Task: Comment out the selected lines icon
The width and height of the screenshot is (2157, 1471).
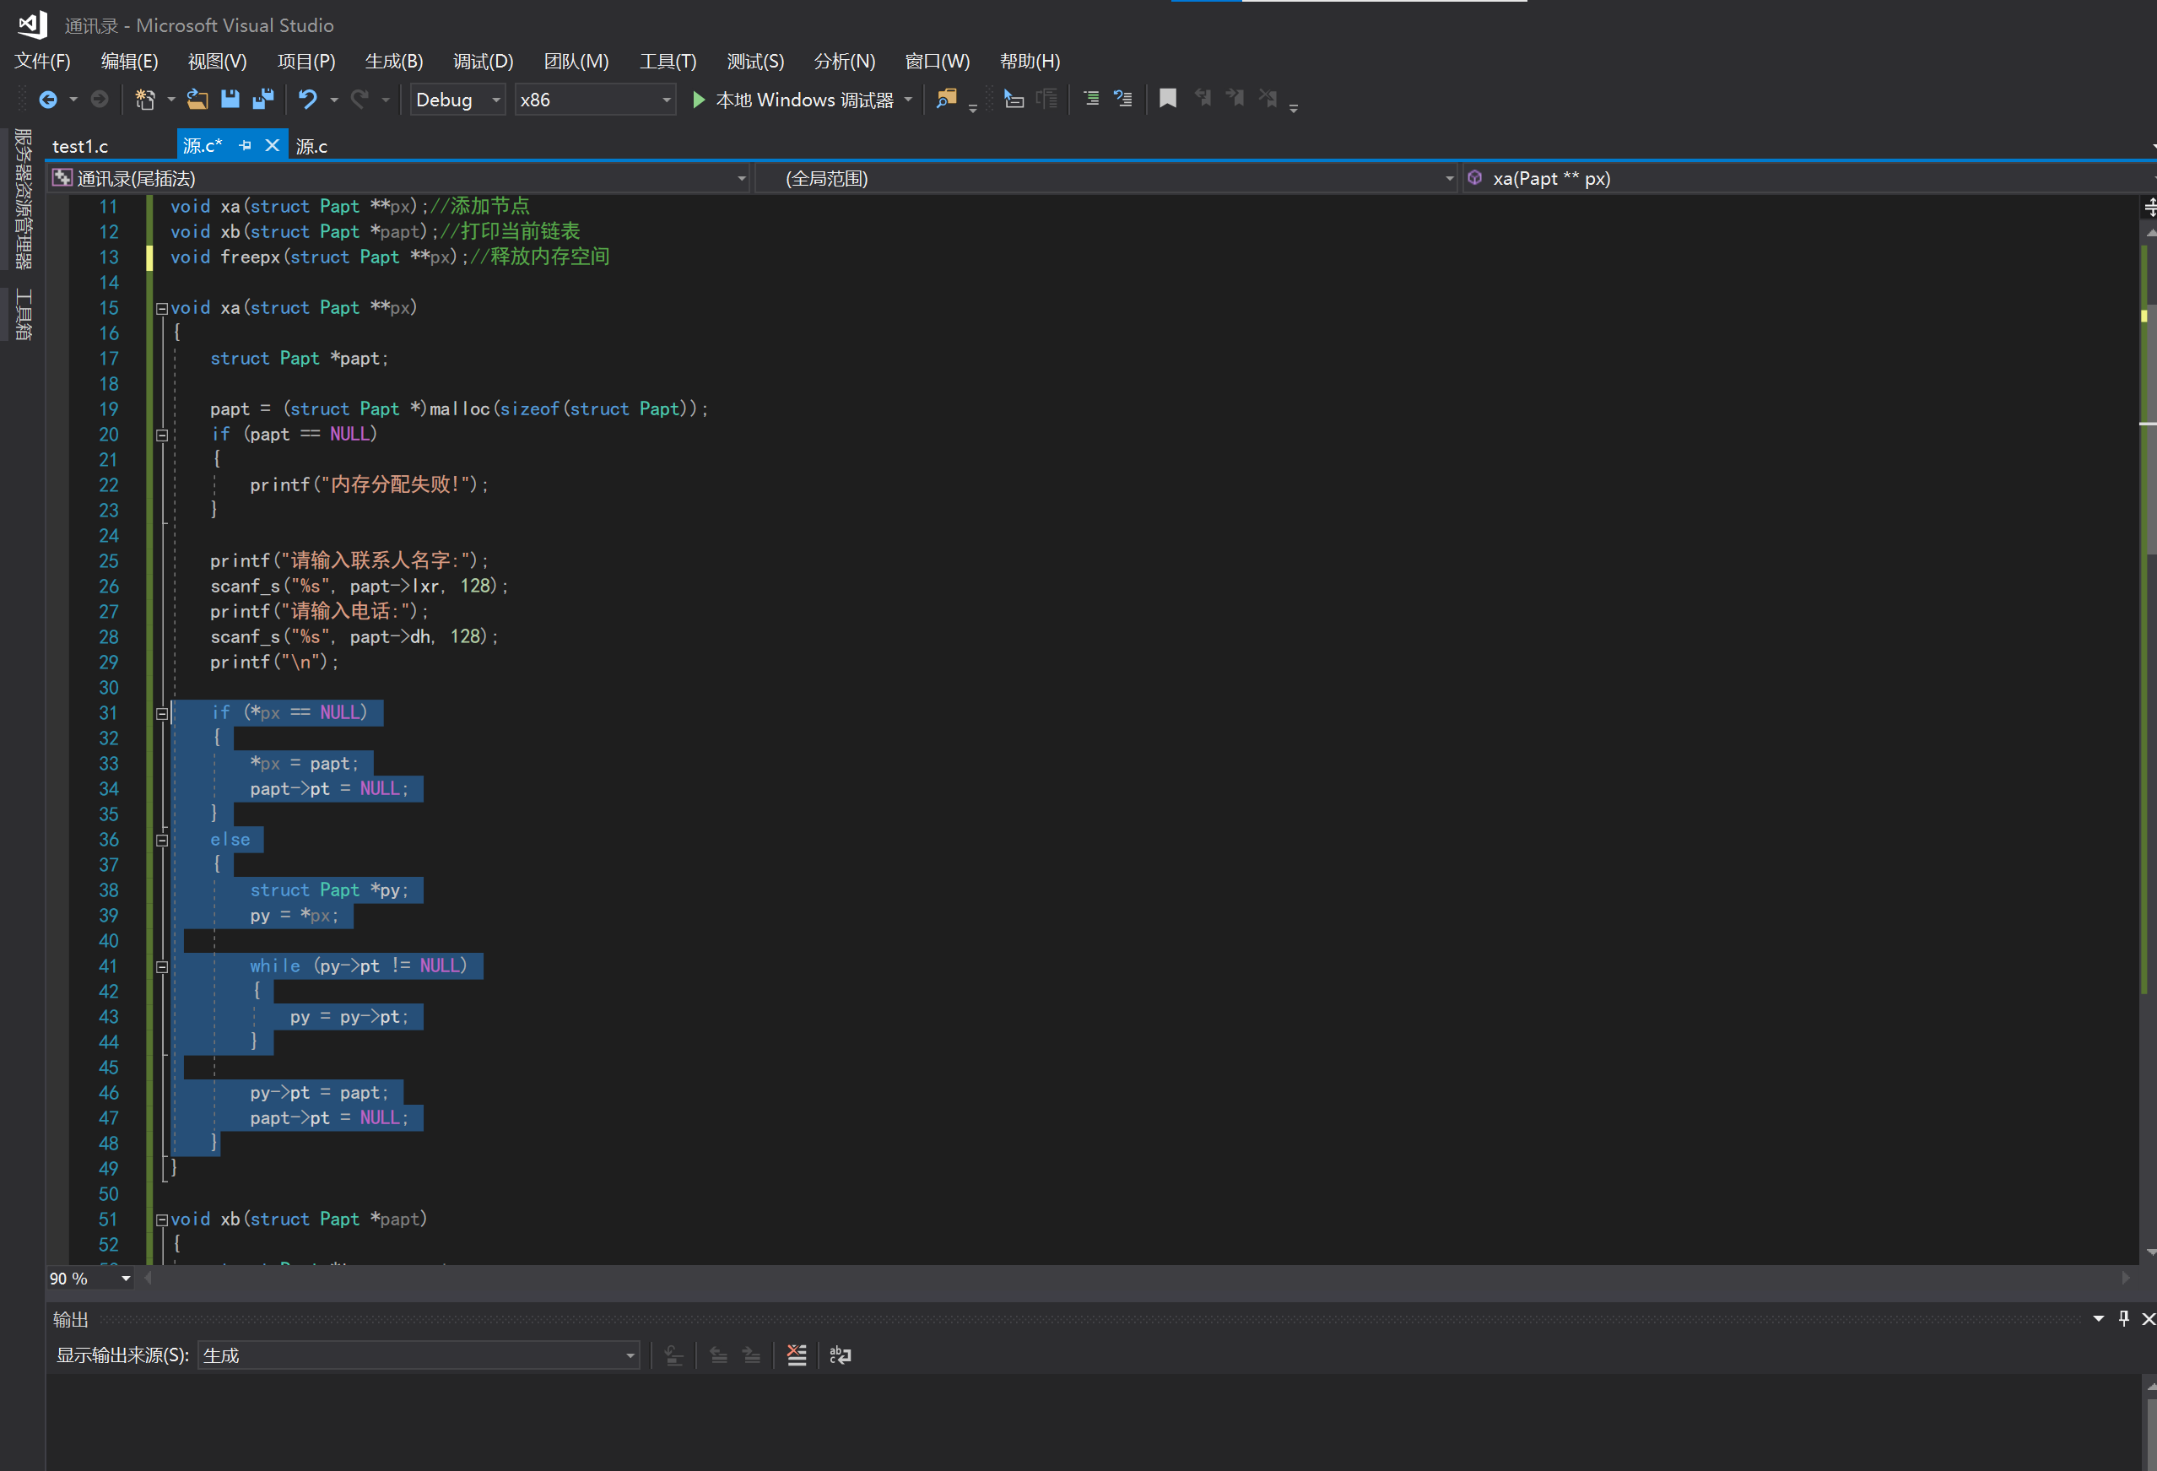Action: click(x=1091, y=100)
